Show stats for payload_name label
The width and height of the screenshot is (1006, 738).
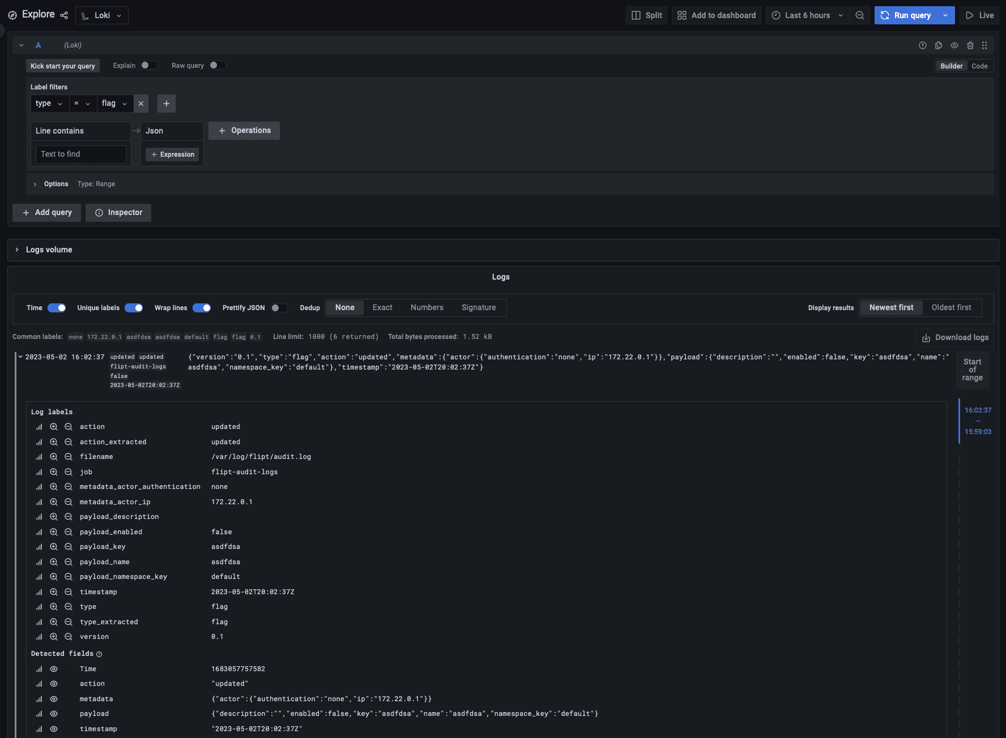coord(39,562)
